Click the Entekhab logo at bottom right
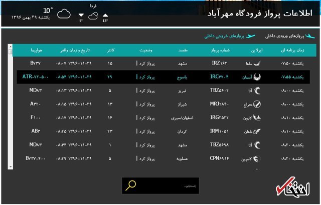The height and width of the screenshot is (205, 321). (293, 186)
